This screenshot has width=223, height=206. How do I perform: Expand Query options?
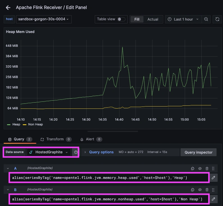[x=101, y=152]
